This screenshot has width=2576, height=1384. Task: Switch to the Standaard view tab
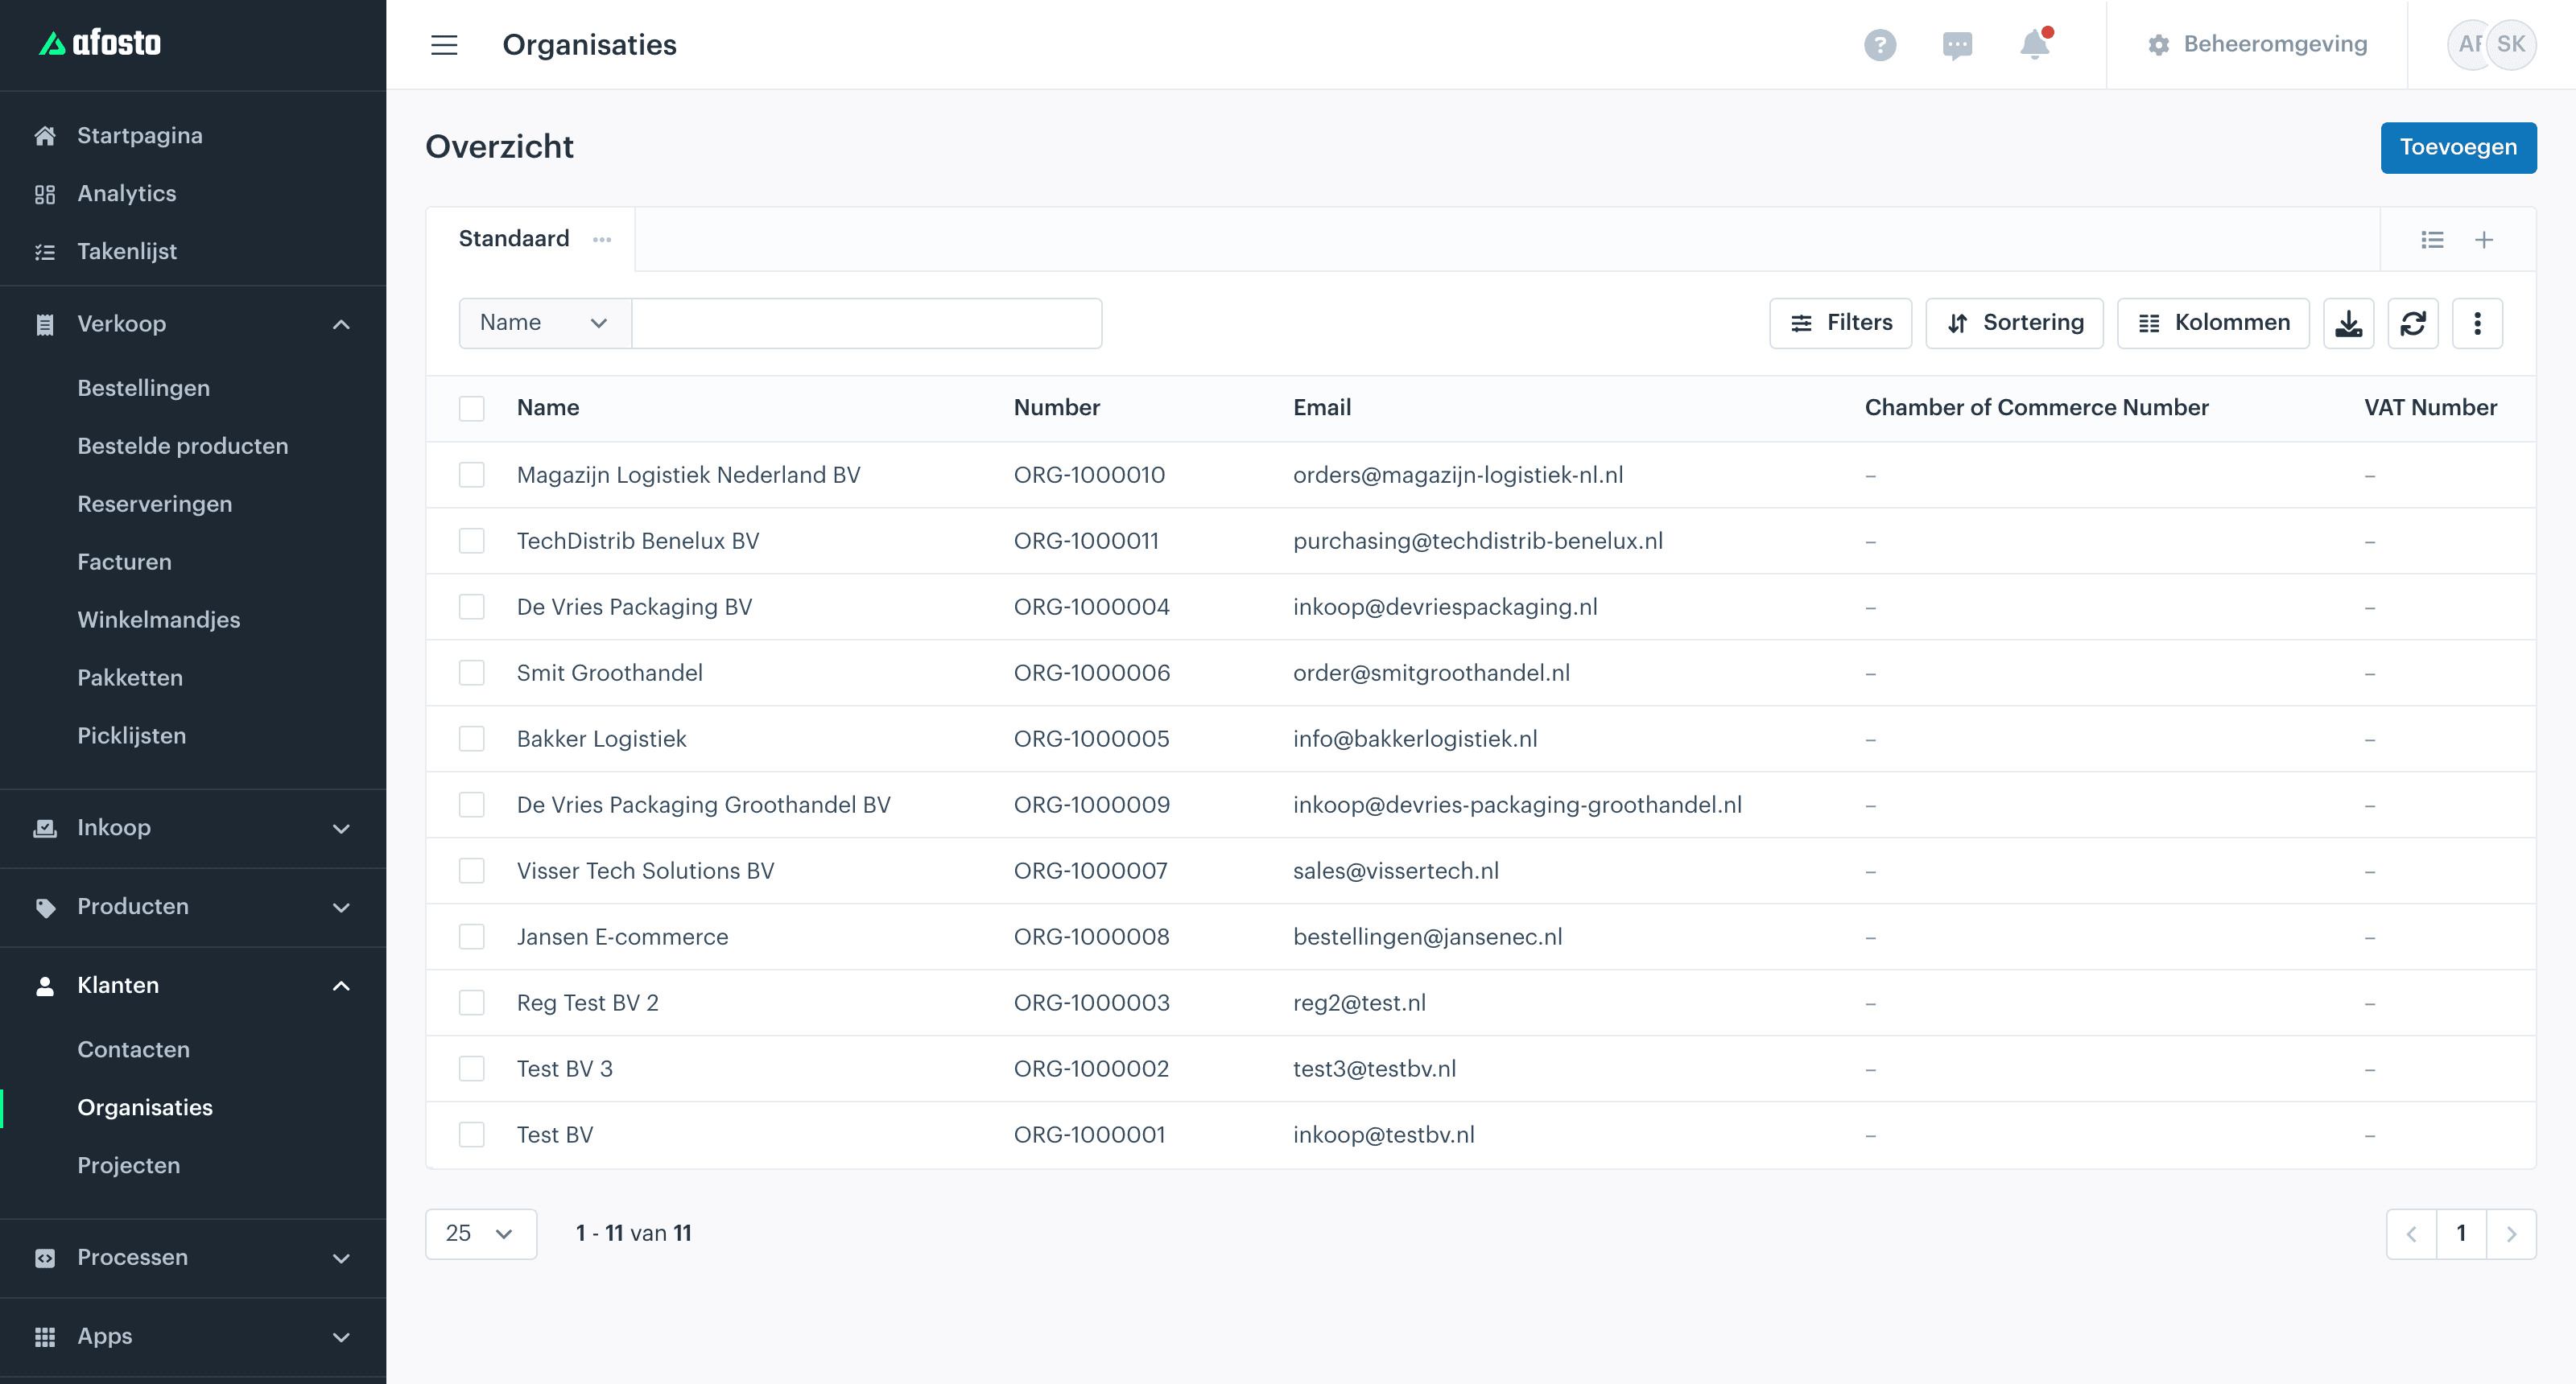(514, 239)
